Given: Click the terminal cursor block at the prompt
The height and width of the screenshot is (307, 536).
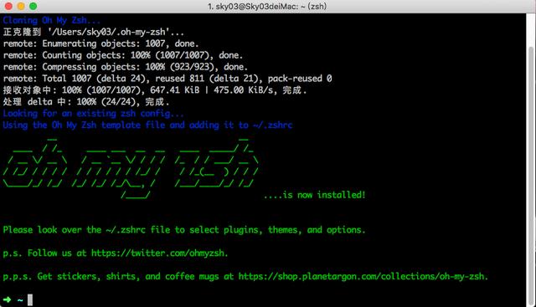Looking at the screenshot, I should [x=30, y=299].
